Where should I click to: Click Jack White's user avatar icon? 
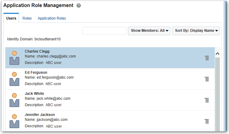pos(14,100)
